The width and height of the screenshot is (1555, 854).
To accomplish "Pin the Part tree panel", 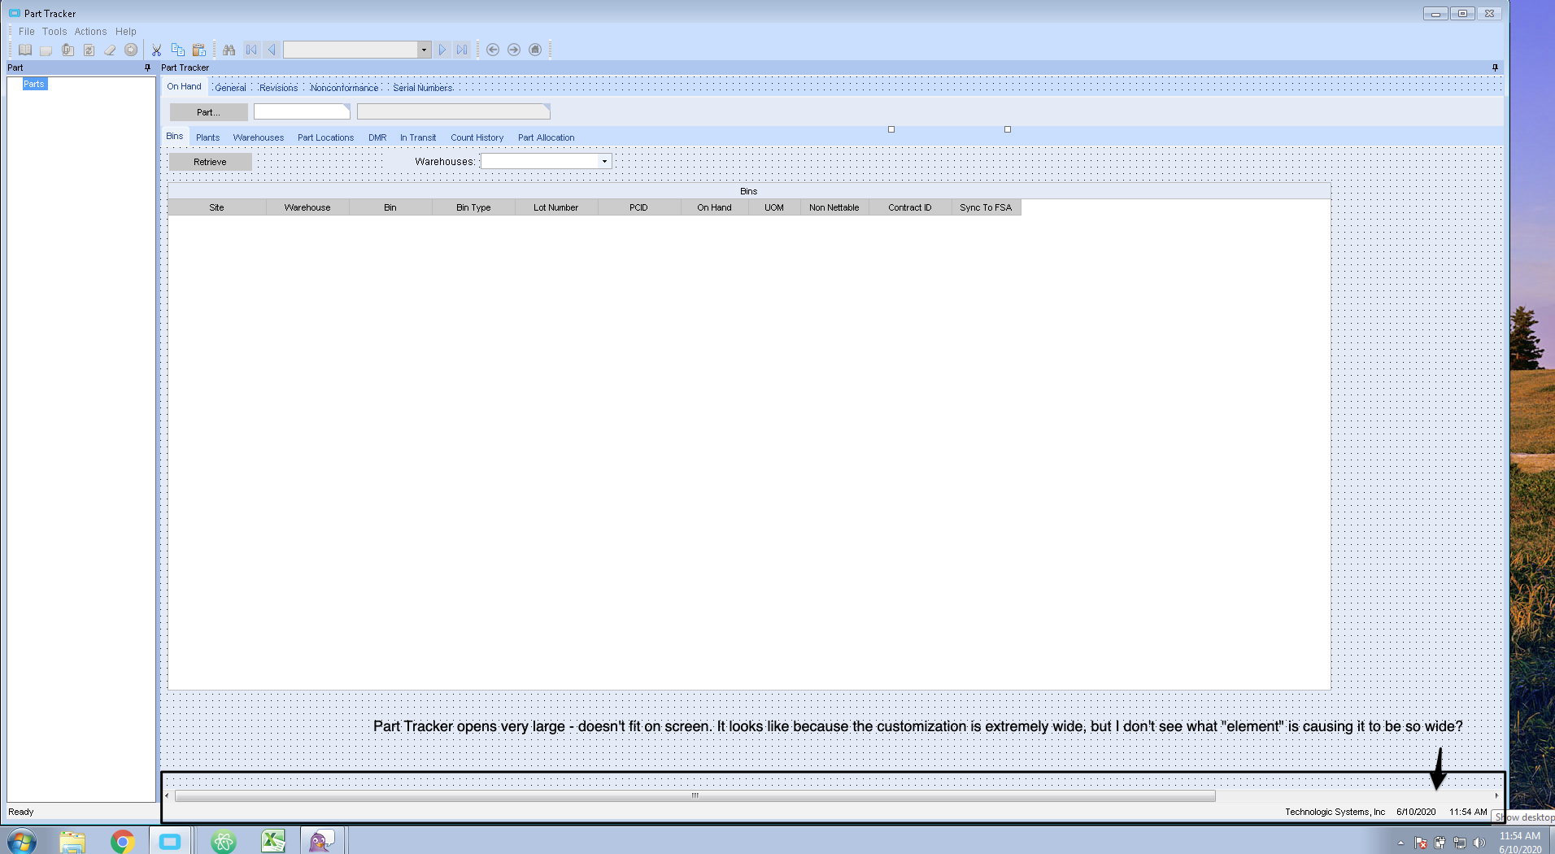I will coord(147,68).
